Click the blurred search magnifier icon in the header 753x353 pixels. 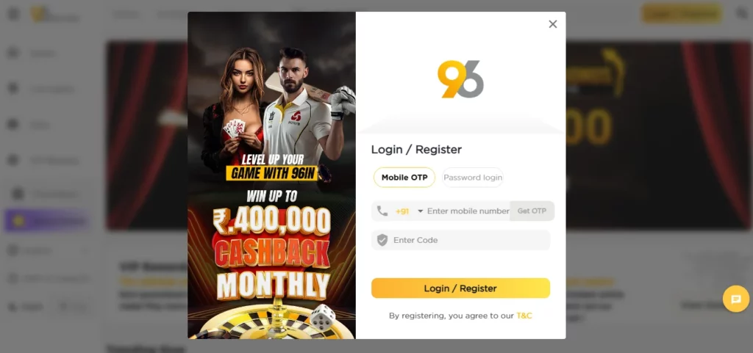click(742, 14)
